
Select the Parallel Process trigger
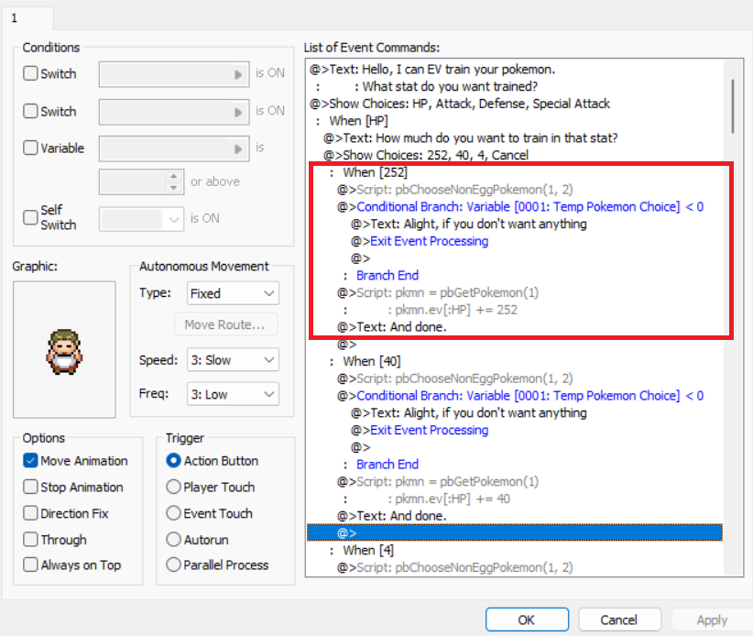coord(173,565)
